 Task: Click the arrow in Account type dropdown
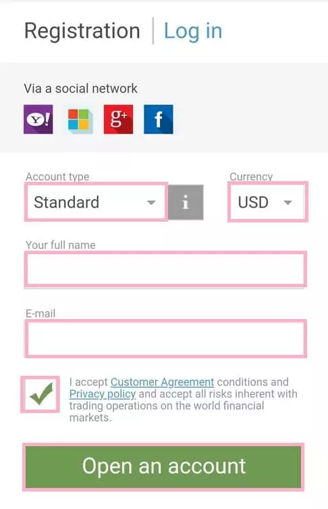[x=151, y=203]
